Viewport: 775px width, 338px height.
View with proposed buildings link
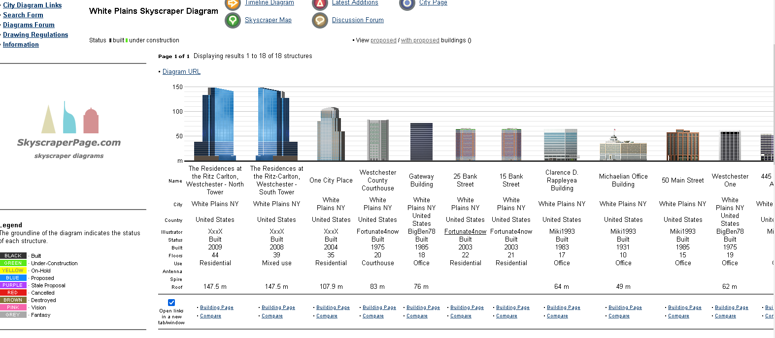[x=420, y=40]
